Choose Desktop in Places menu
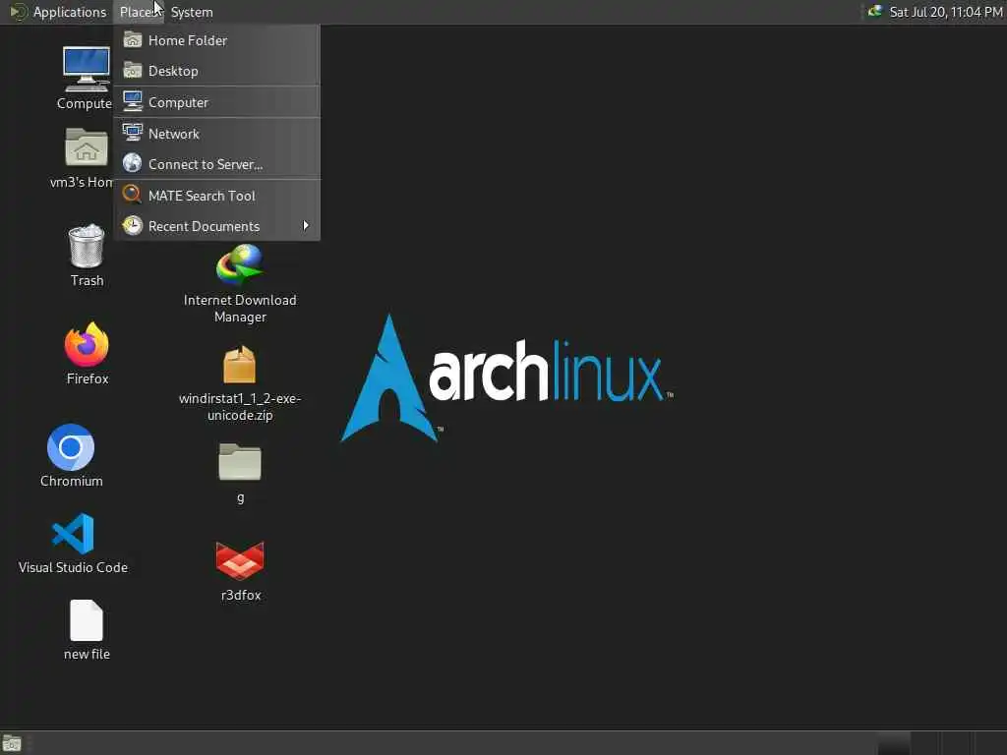This screenshot has height=755, width=1007. click(x=216, y=71)
